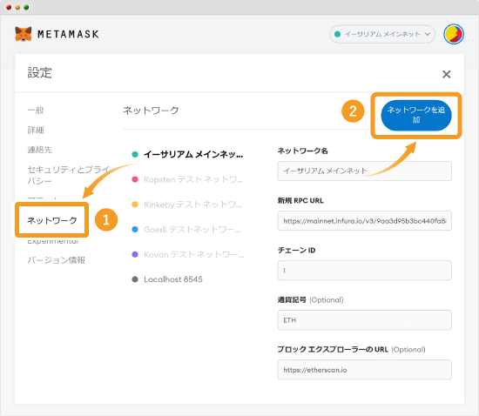
Task: Click the ブロック エクスプローラーの URL field
Action: (x=364, y=370)
